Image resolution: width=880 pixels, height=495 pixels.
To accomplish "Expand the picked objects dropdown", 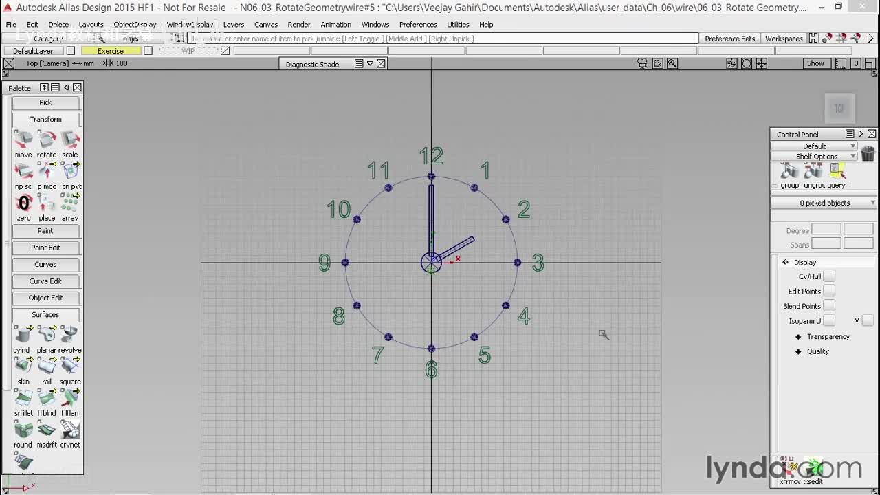I will pyautogui.click(x=824, y=203).
